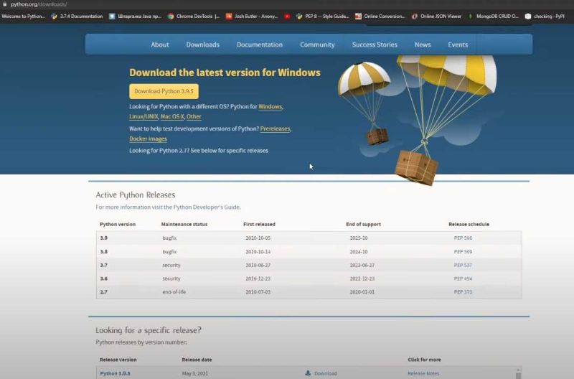Click the 2.7 Python version cell
Viewport: 574px width, 379px height.
point(103,292)
